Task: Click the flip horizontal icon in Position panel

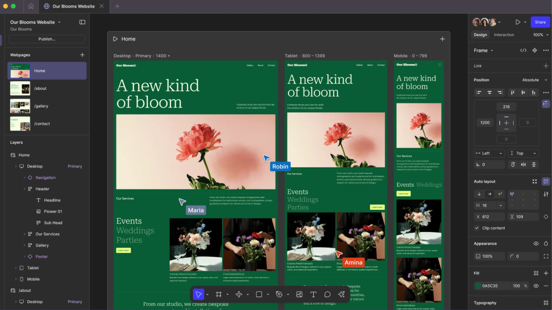Action: point(523,165)
